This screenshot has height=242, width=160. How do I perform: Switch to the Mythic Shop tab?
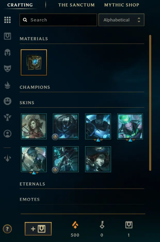[122, 5]
